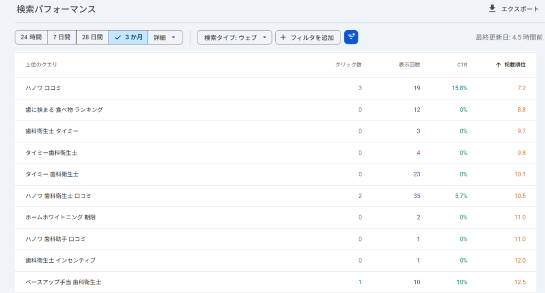Open query row タイミー 歯科衛生士 with 23 impressions
Viewport: 545px width, 293px height.
[275, 174]
